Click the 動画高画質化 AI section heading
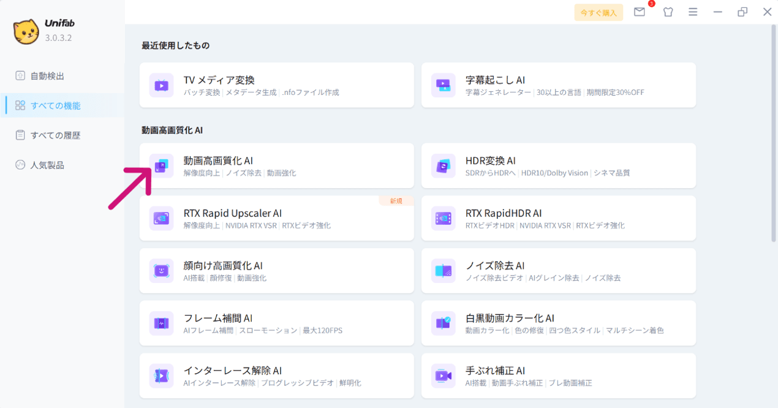778x408 pixels. click(x=172, y=130)
